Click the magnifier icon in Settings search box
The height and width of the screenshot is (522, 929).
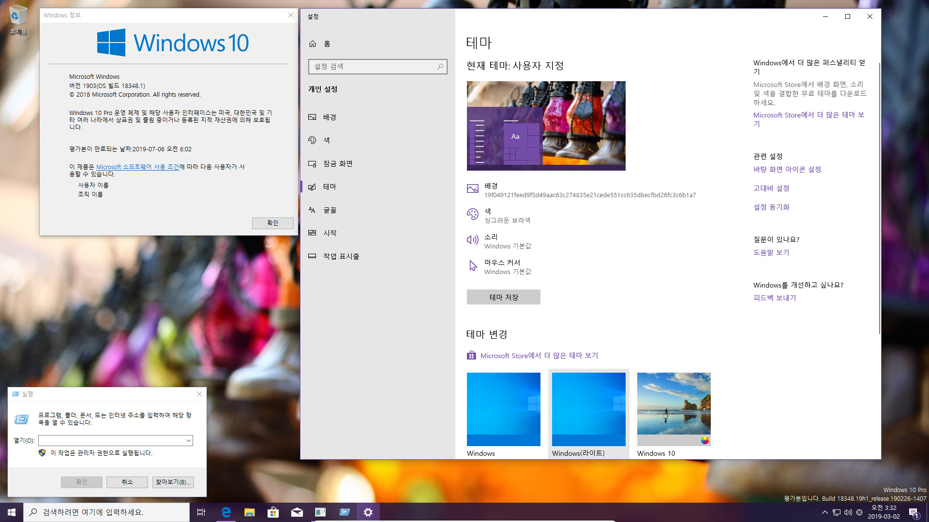[x=440, y=67]
